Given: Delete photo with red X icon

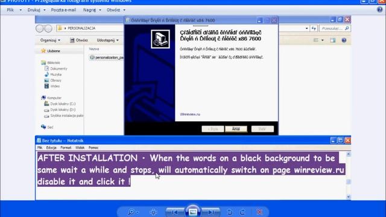Looking at the screenshot, I should point(259,212).
